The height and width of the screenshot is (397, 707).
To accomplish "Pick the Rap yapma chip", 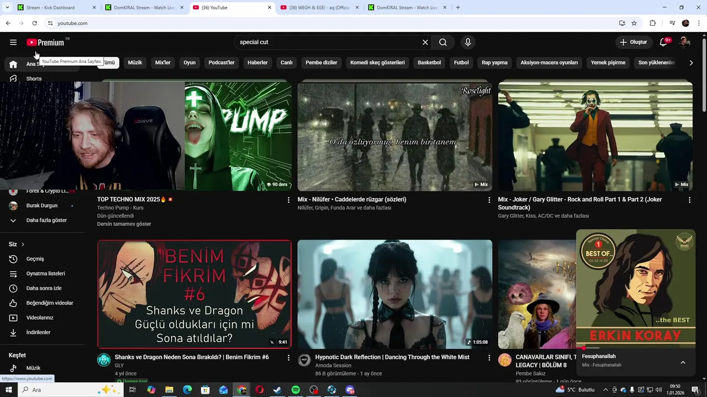I will tap(494, 63).
